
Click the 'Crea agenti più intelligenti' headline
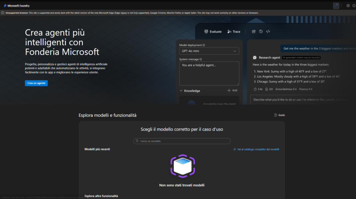[62, 42]
